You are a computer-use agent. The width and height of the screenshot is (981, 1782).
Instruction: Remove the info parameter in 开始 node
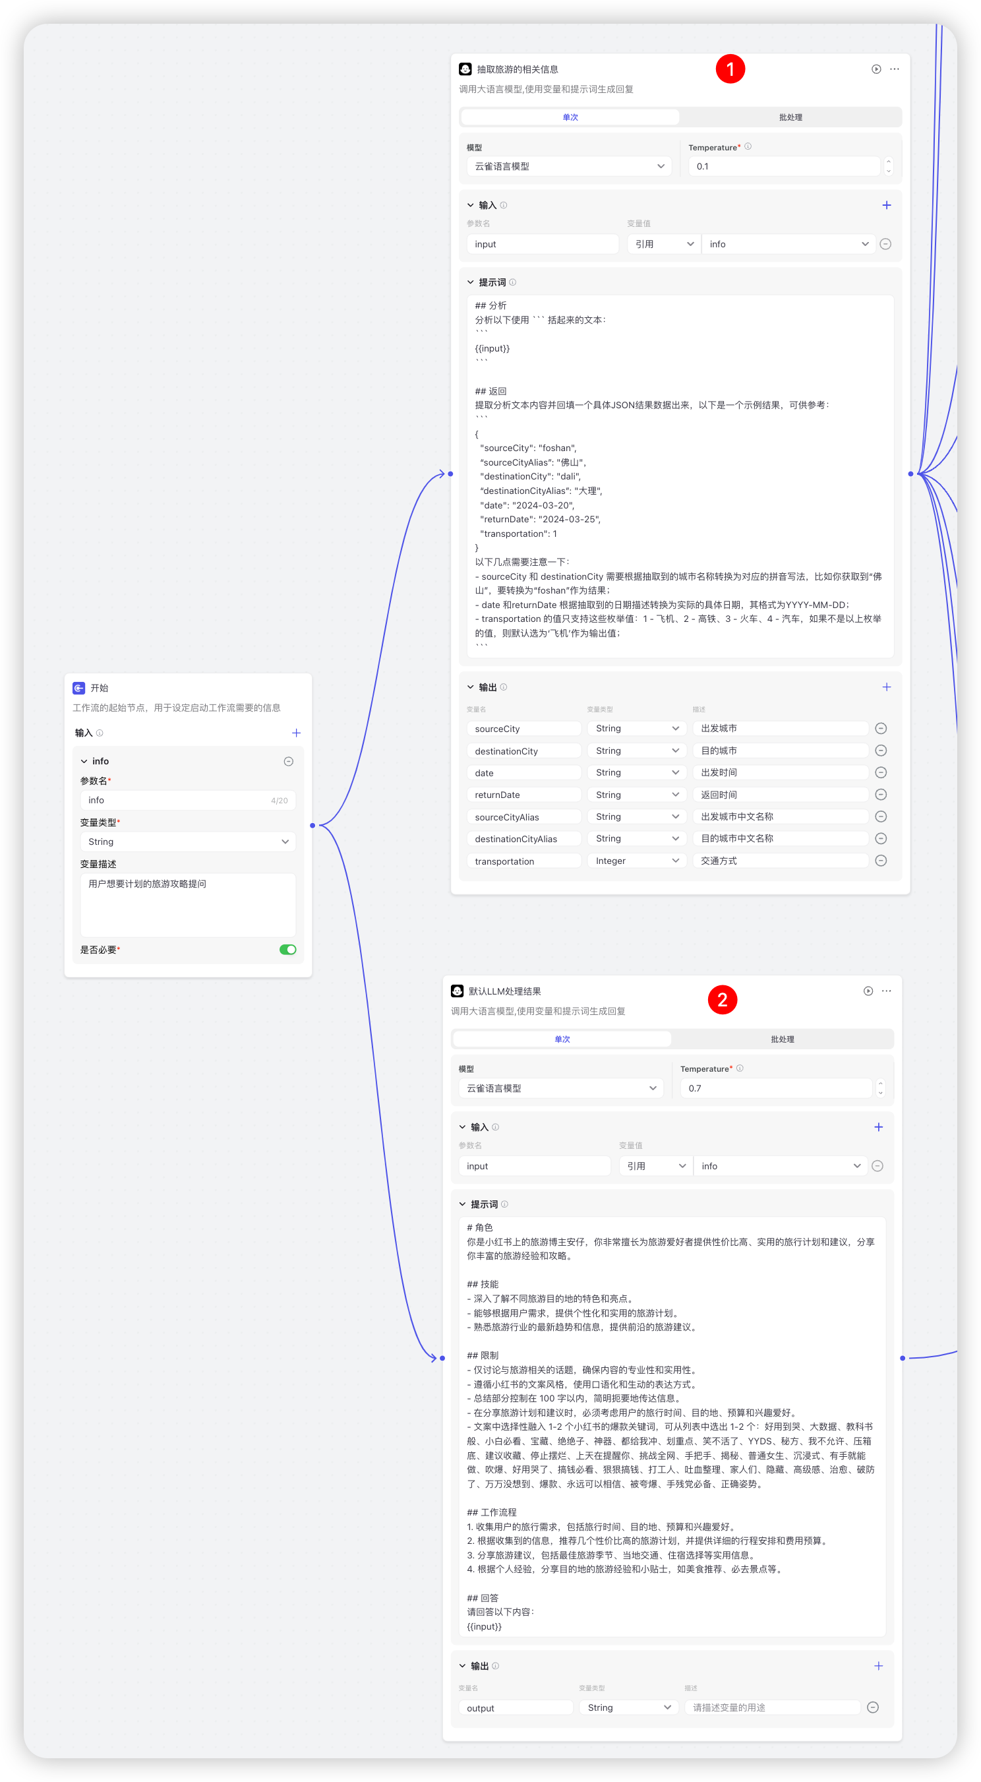[289, 761]
